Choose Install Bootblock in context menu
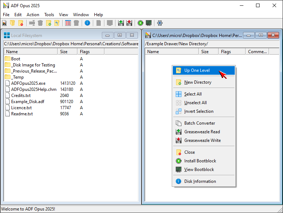Screen dimensions: 283x213 204,161
